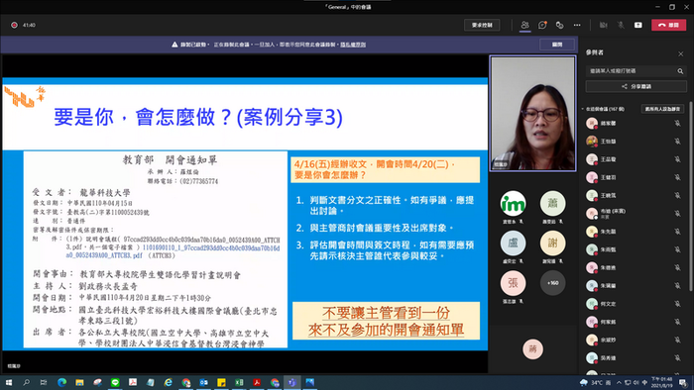This screenshot has height=390, width=694.
Task: Close the 參與者 participants panel
Action: (681, 53)
